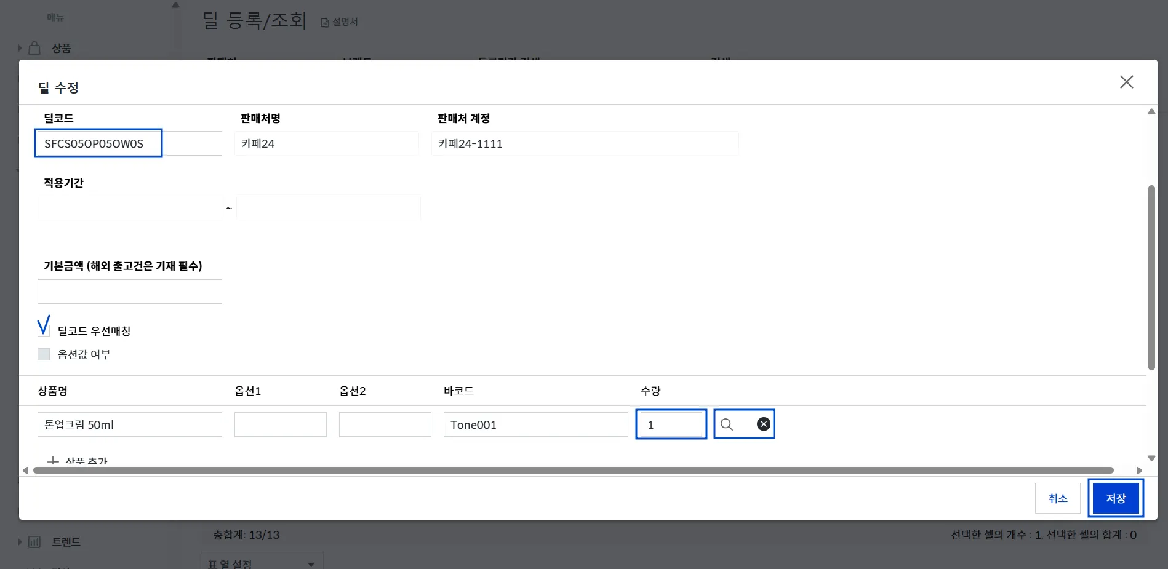This screenshot has height=569, width=1168.
Task: Expand the 트렌드 menu tree arrow
Action: 20,542
